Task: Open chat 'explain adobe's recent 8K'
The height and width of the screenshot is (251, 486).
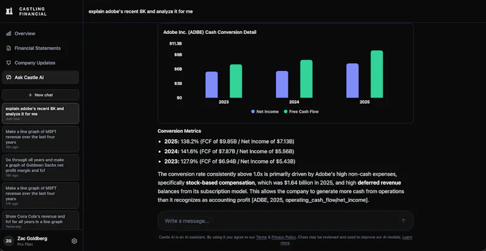Action: point(41,113)
